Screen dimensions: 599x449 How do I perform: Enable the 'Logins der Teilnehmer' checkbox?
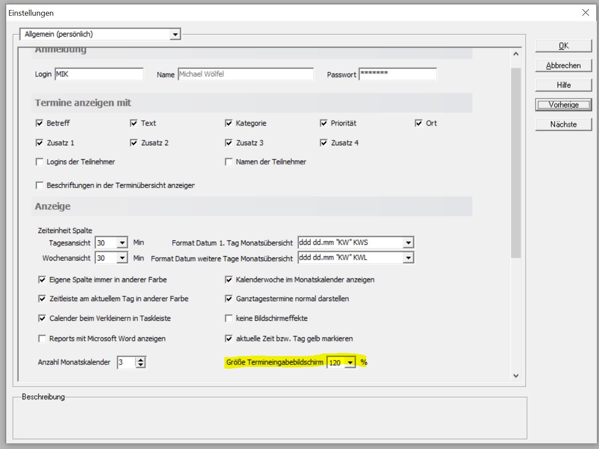coord(39,161)
